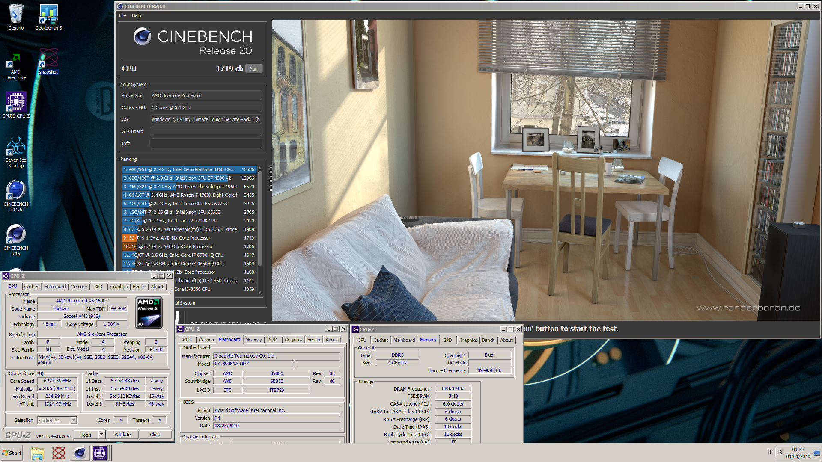
Task: Click the middle CPU-Z window title icon
Action: (181, 329)
